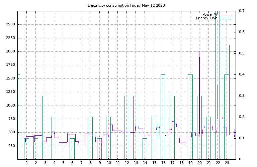Click hour 14 label on the x-axis
The height and width of the screenshot is (167, 257).
(145, 163)
